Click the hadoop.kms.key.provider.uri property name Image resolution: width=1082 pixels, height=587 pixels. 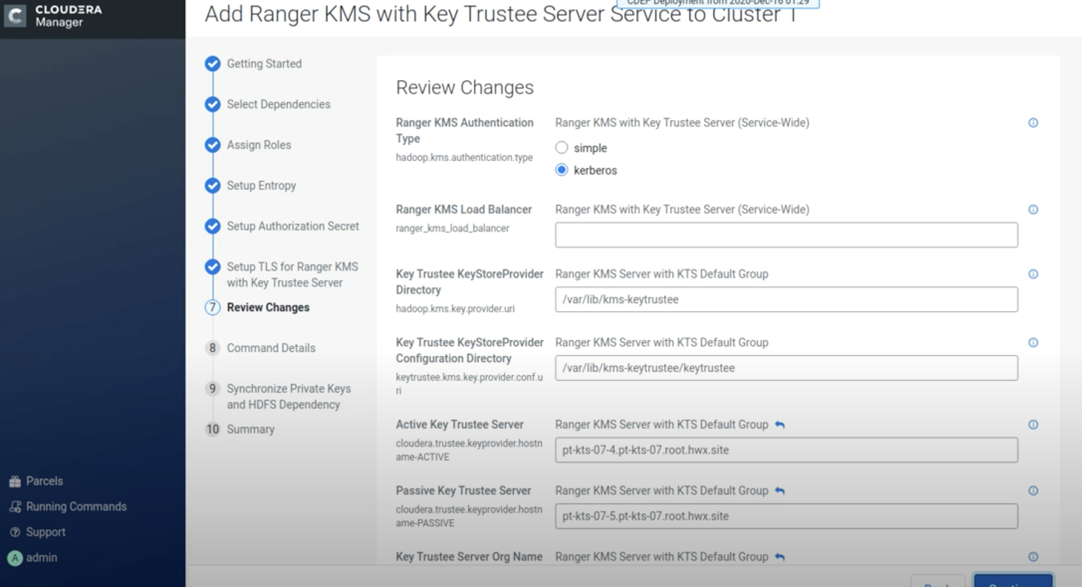click(x=455, y=309)
